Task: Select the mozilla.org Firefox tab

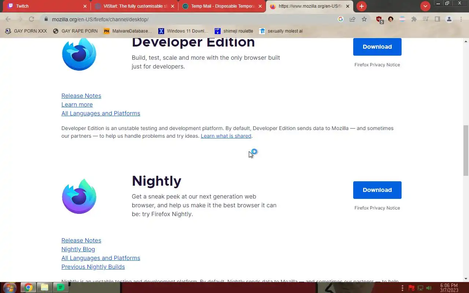Action: click(310, 6)
